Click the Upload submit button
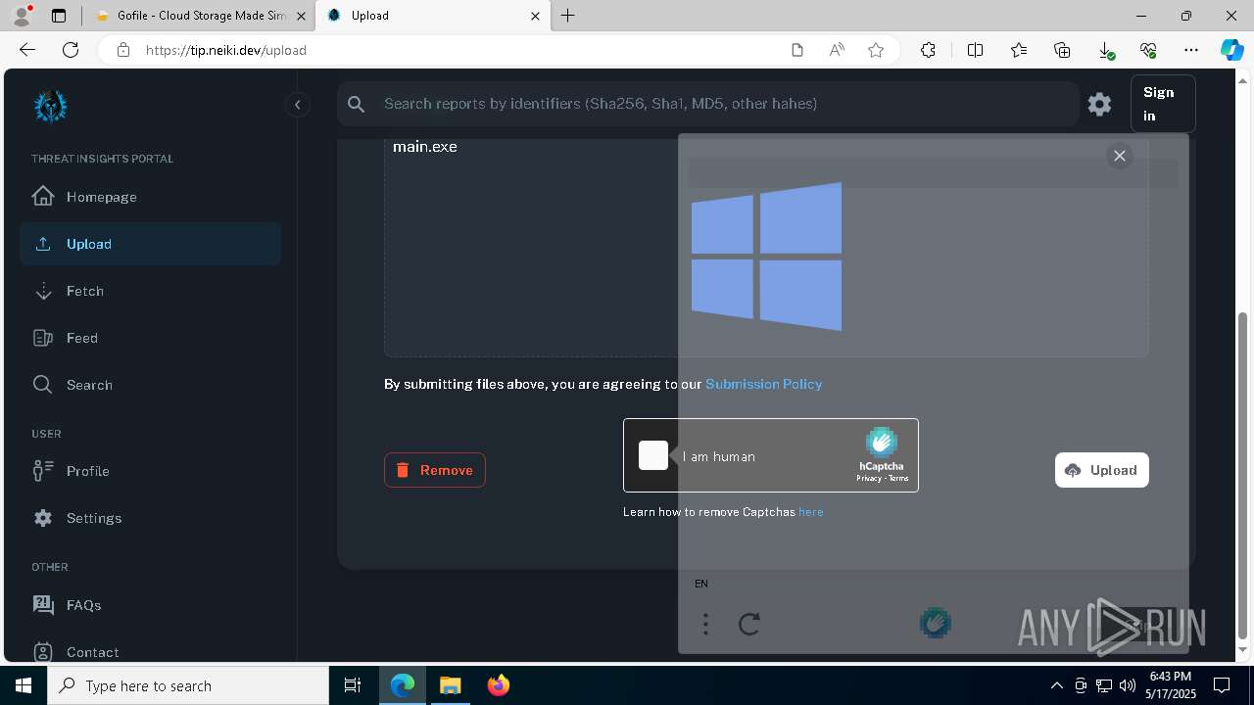 1102,470
